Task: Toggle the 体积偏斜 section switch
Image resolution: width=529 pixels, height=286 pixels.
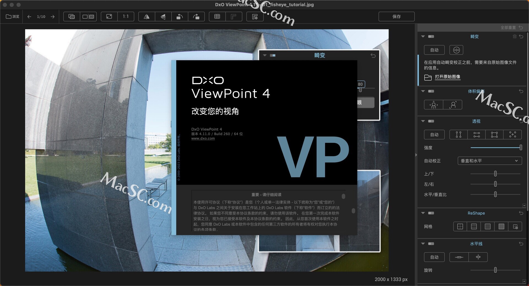Action: 431,91
